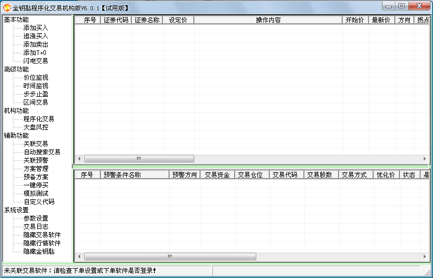Select 方案管理 tree item

(x=36, y=169)
